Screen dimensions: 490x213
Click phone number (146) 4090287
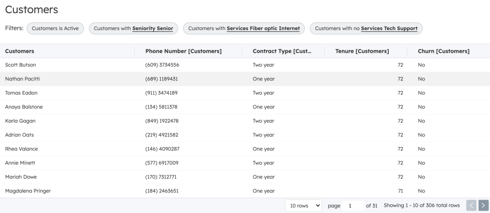(x=162, y=149)
